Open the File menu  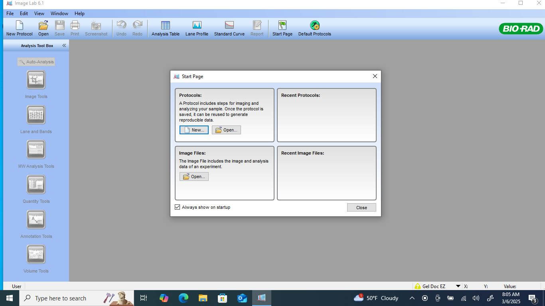pyautogui.click(x=10, y=13)
